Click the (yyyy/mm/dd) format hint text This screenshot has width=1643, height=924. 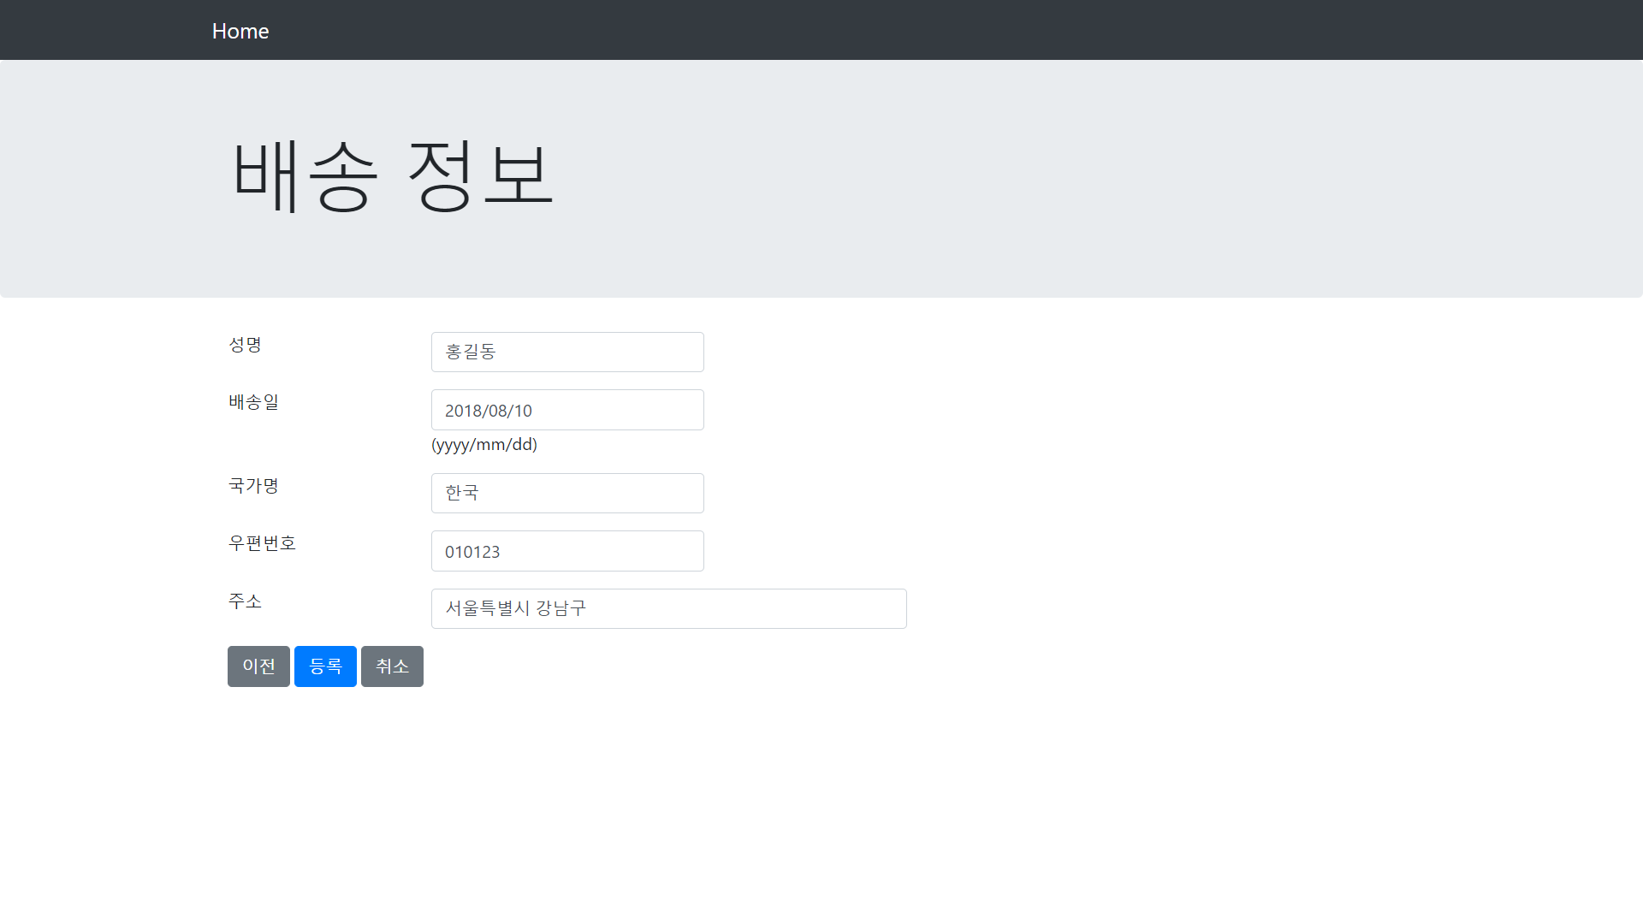pyautogui.click(x=484, y=445)
